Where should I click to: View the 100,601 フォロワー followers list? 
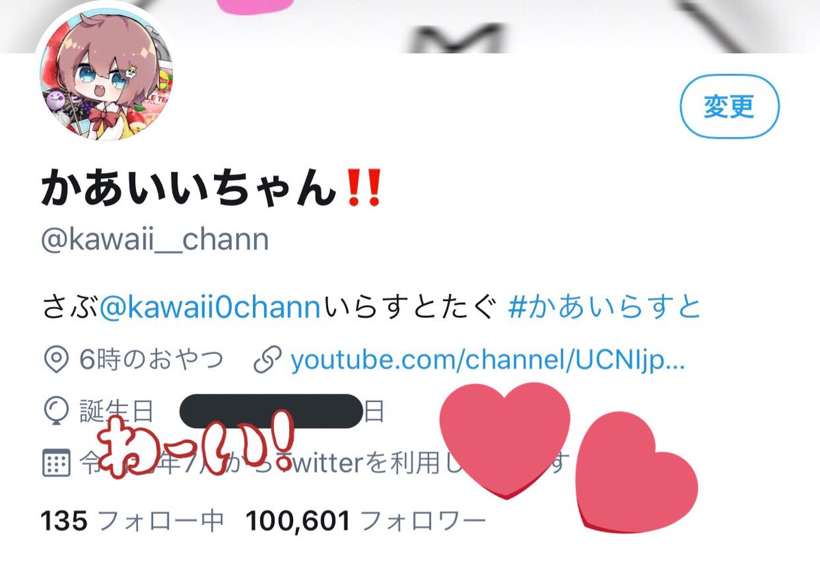[366, 522]
